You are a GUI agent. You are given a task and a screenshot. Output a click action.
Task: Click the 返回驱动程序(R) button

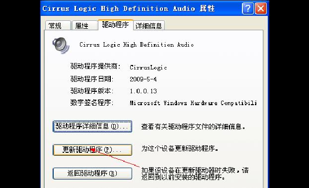(x=92, y=174)
